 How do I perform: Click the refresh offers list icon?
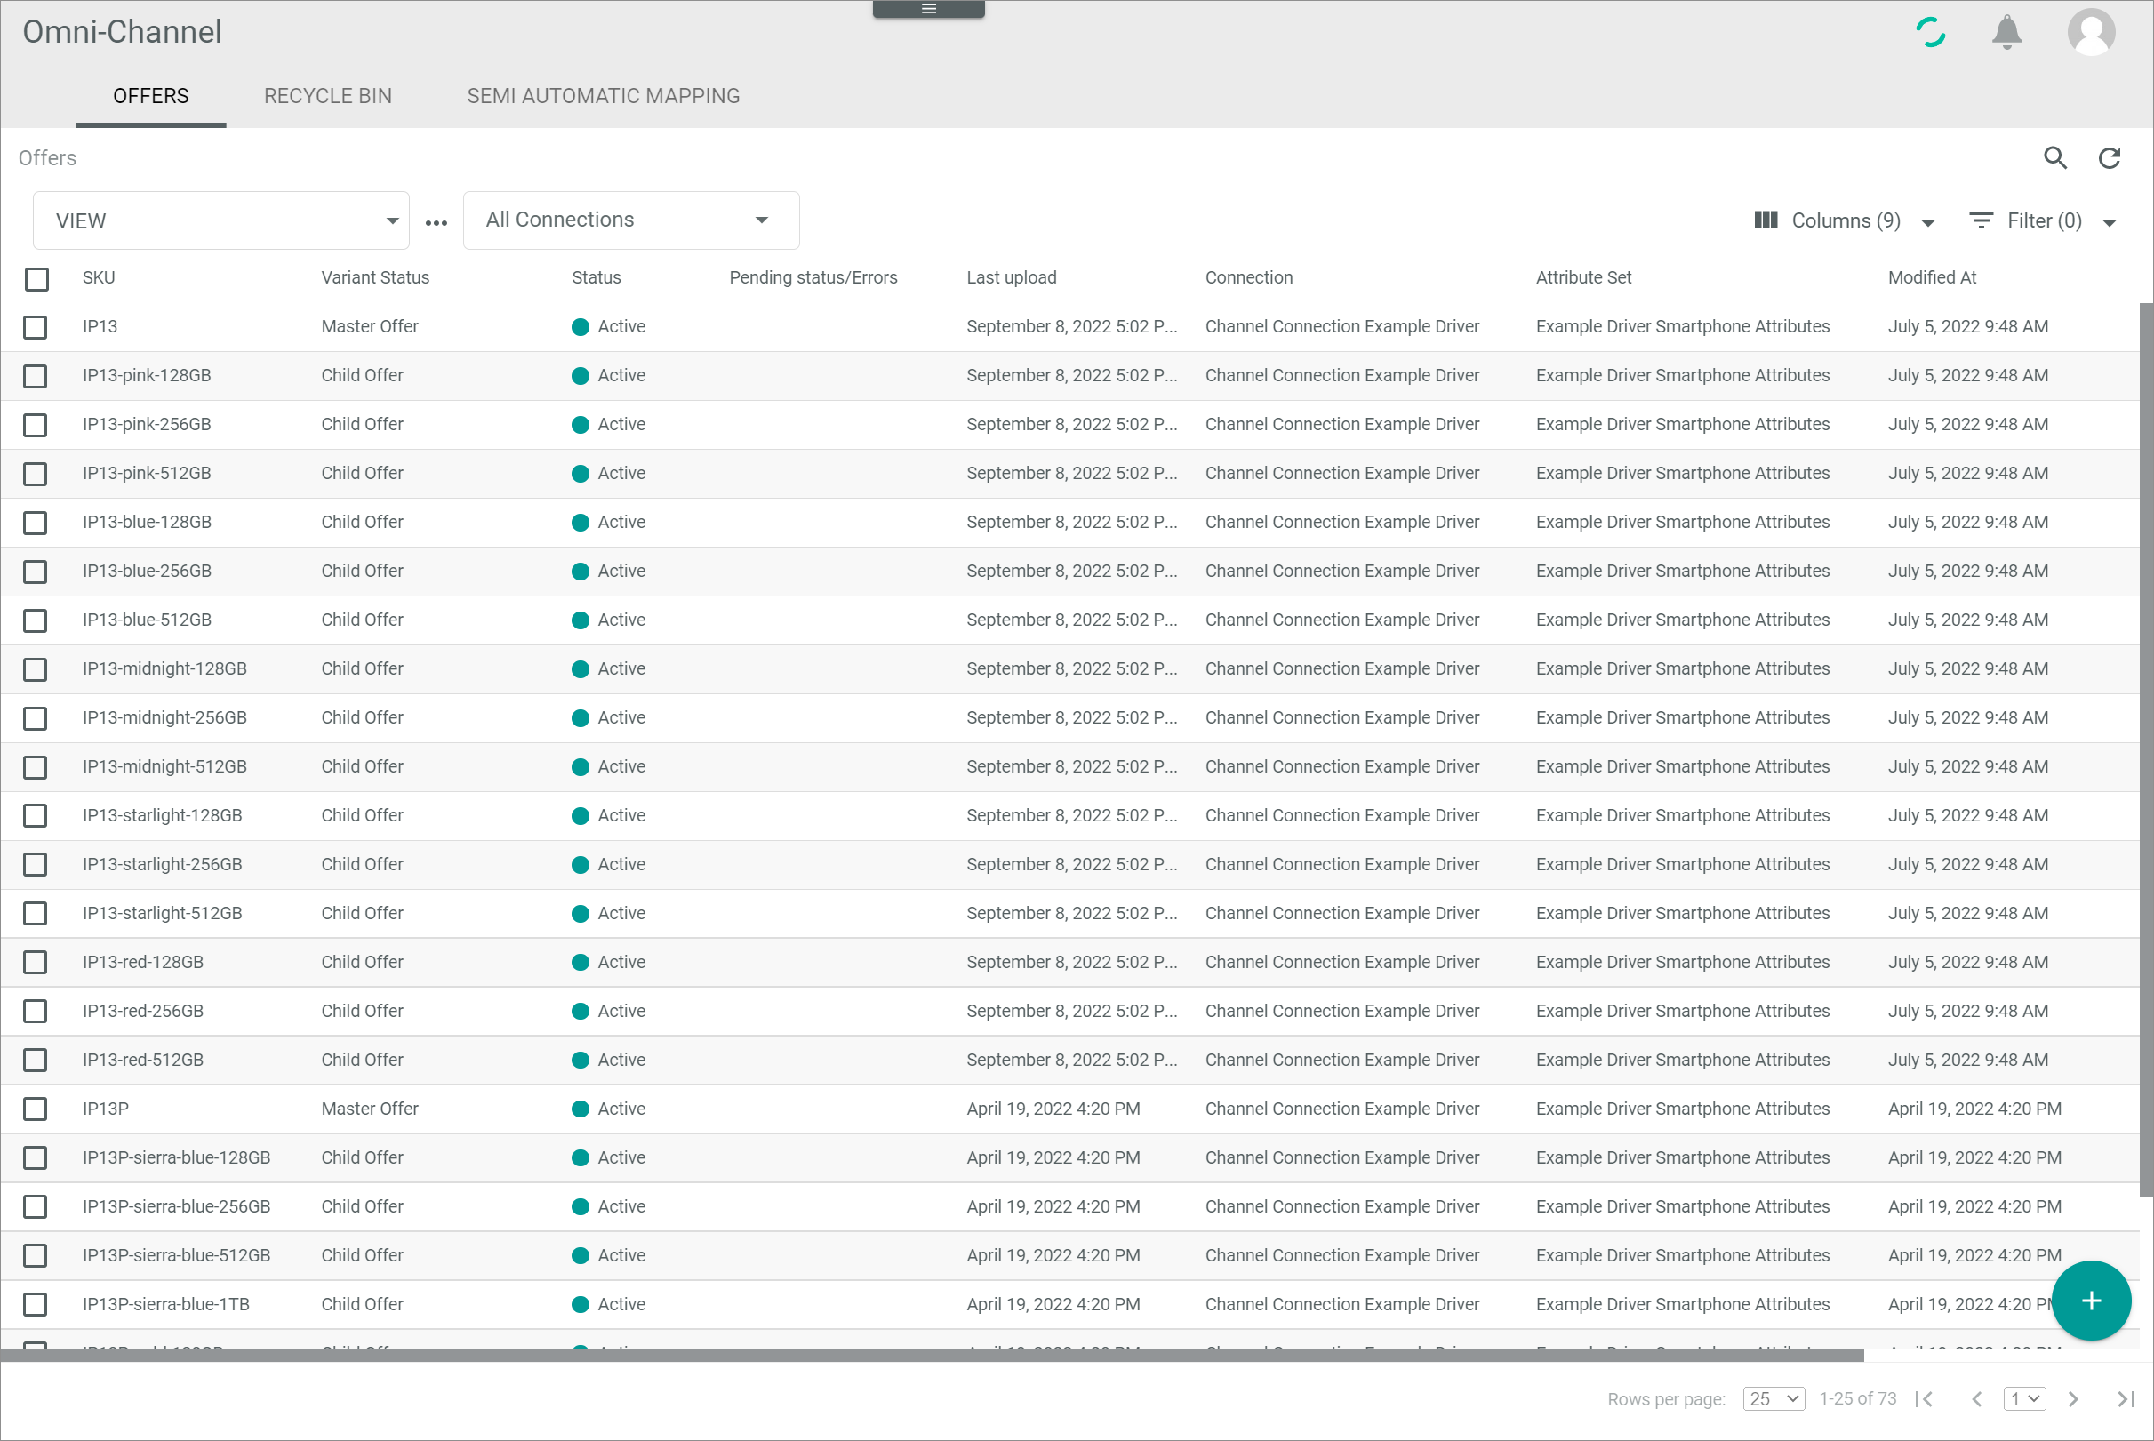click(2109, 158)
